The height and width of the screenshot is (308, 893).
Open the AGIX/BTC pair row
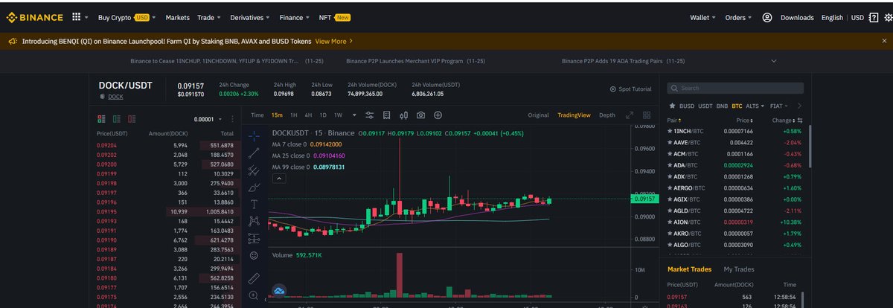[735, 199]
